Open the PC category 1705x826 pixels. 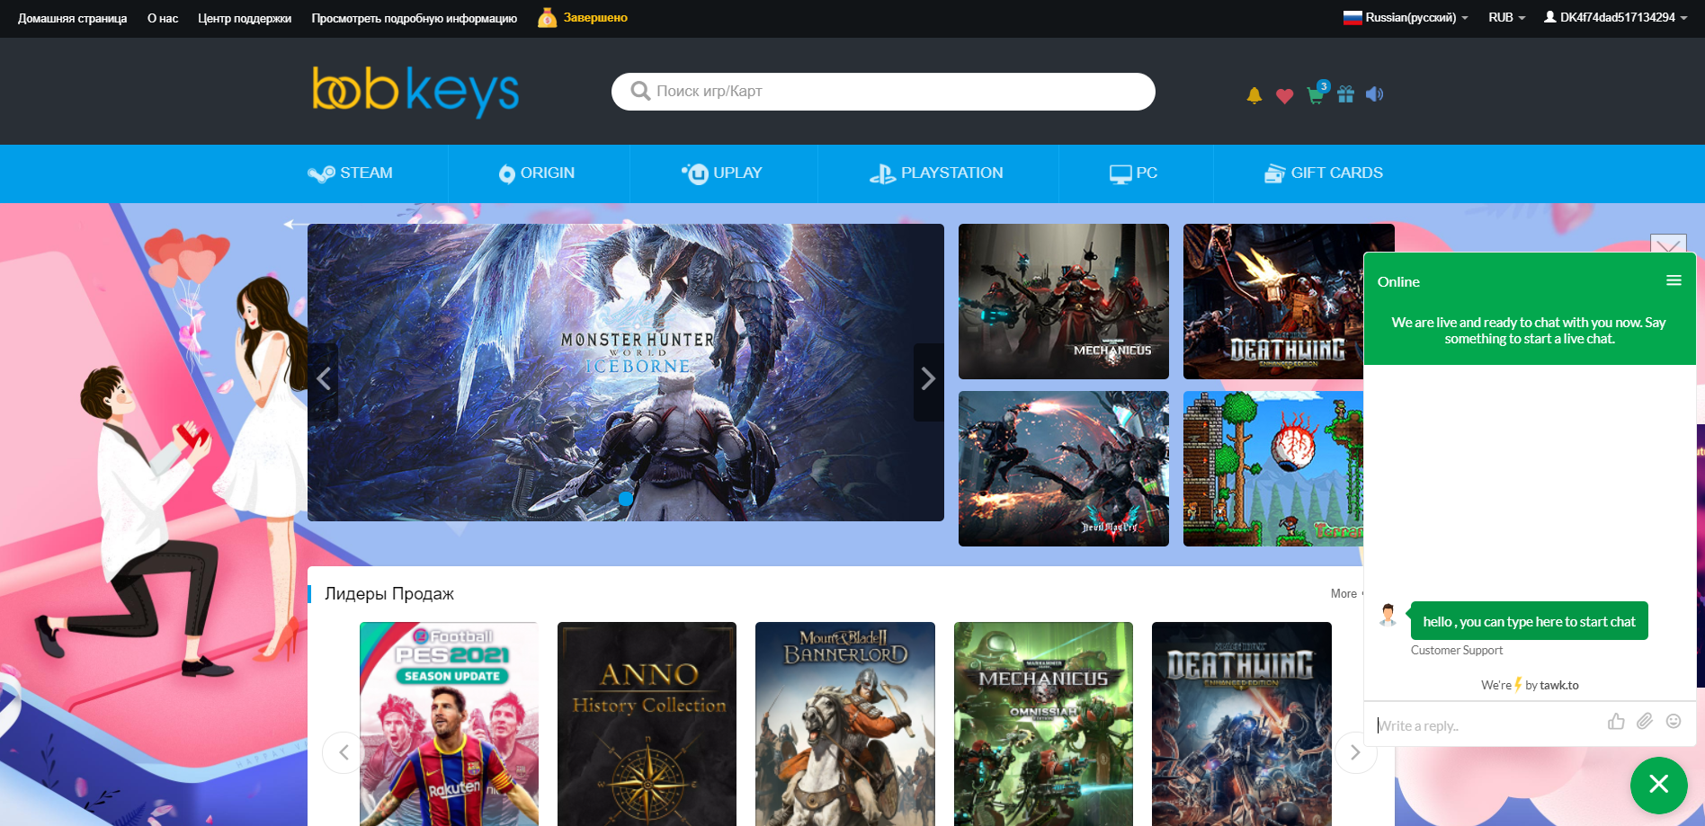(1133, 173)
